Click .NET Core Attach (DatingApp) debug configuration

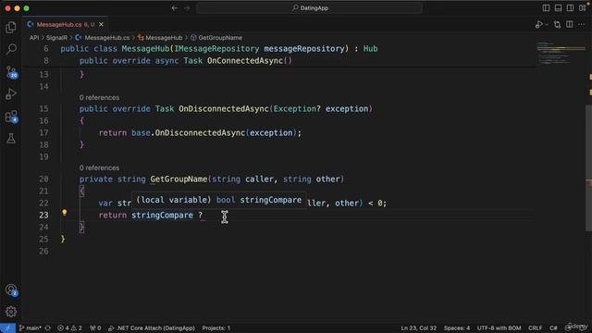coord(152,328)
